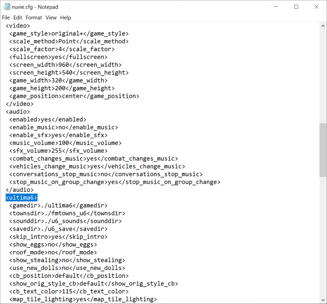Click the Notepad app icon in title bar
Viewport: 327px width, 304px height.
[7, 7]
